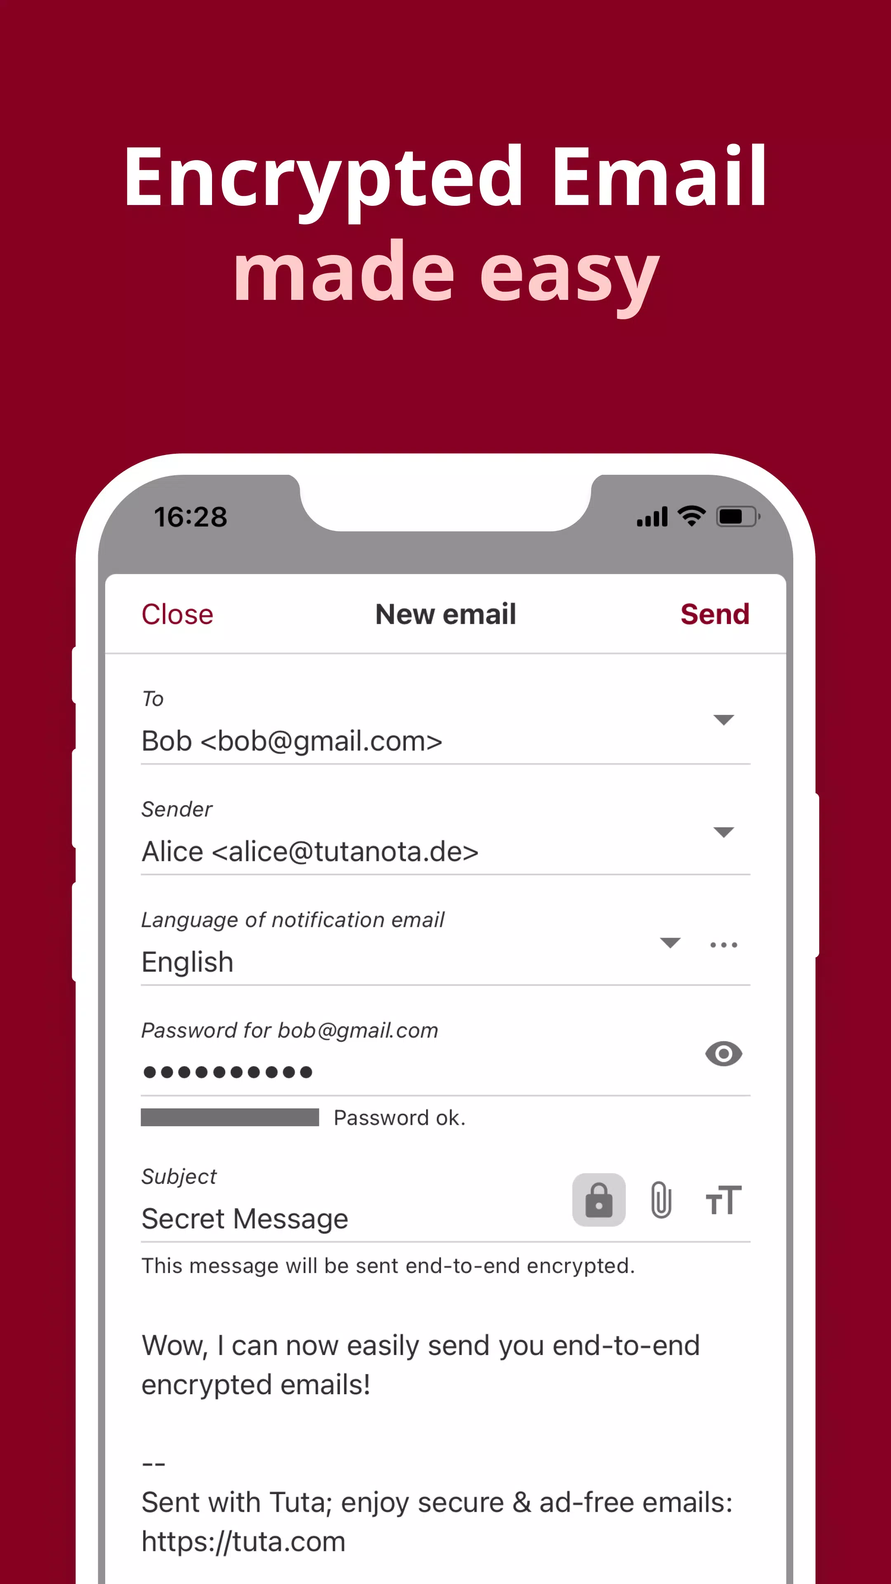The height and width of the screenshot is (1584, 891).
Task: Select the New email title
Action: pyautogui.click(x=445, y=613)
